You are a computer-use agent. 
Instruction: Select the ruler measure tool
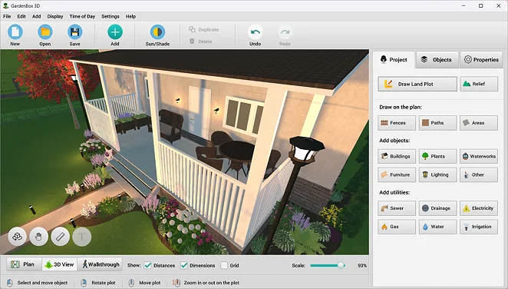pyautogui.click(x=61, y=237)
